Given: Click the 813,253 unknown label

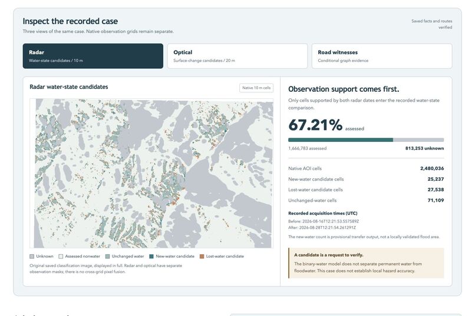Looking at the screenshot, I should pyautogui.click(x=424, y=148).
